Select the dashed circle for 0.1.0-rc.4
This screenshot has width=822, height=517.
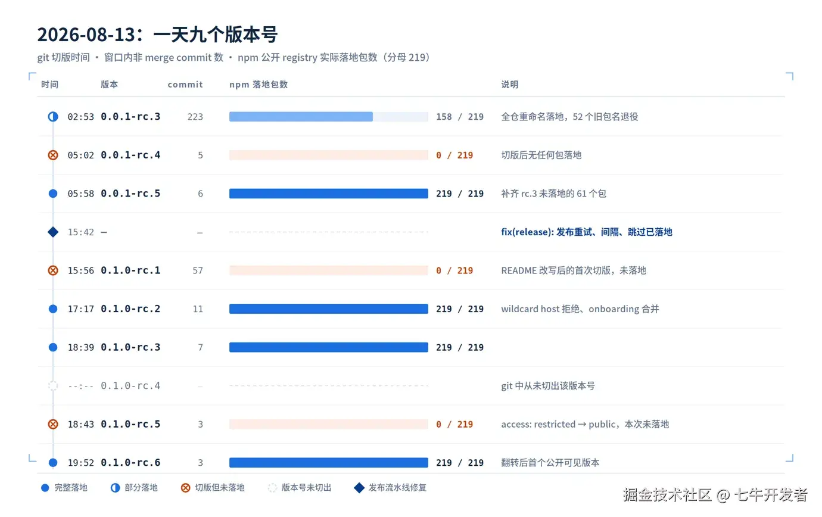[x=53, y=385]
